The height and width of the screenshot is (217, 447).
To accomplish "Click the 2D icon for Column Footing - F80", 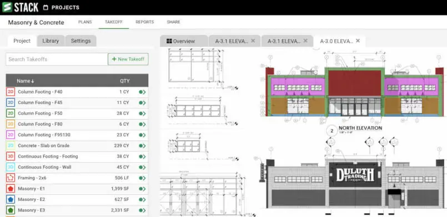I will 11,124.
